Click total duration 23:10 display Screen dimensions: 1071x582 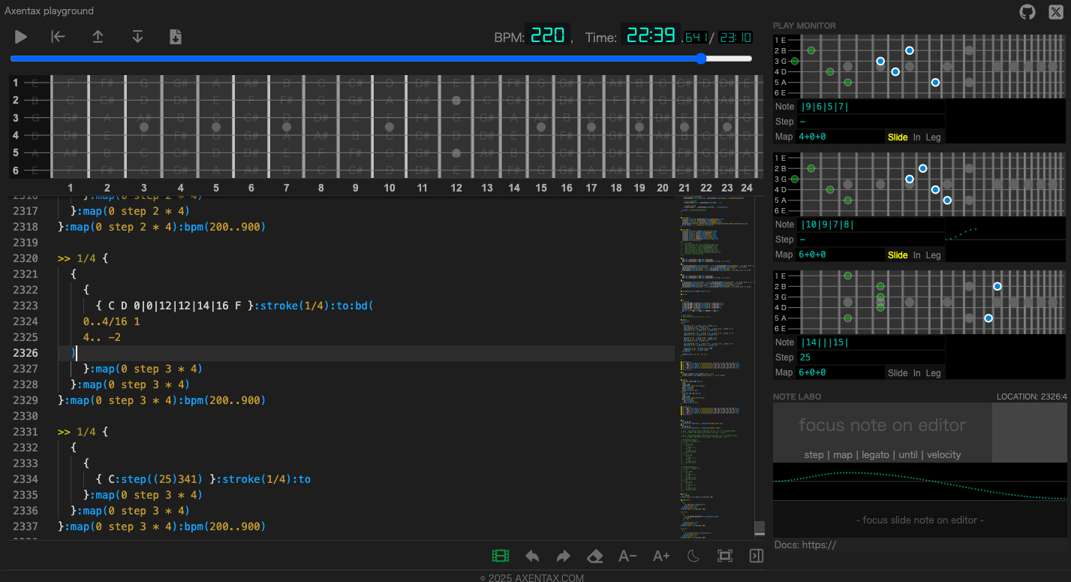(736, 37)
